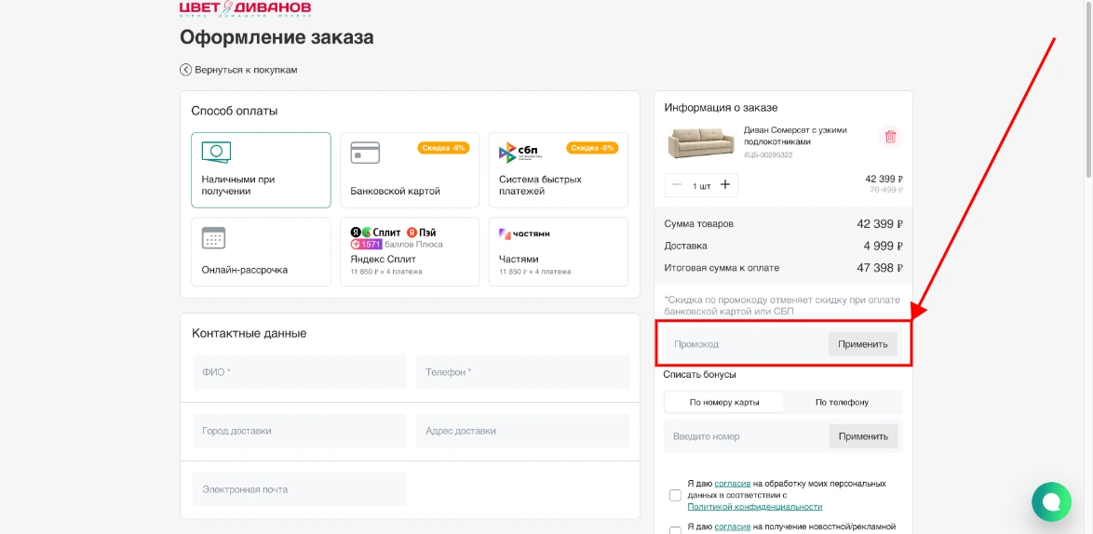1093x534 pixels.
Task: Focus the ФИО input field
Action: (298, 372)
